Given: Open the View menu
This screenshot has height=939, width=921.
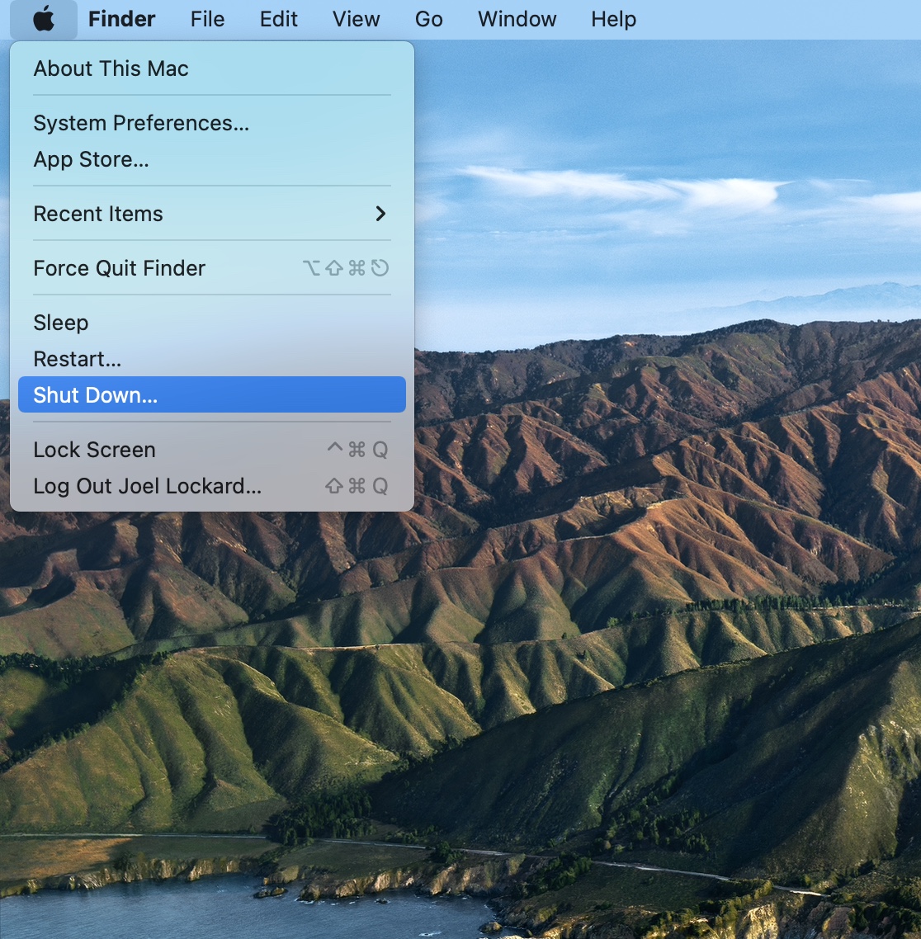Looking at the screenshot, I should [x=357, y=19].
